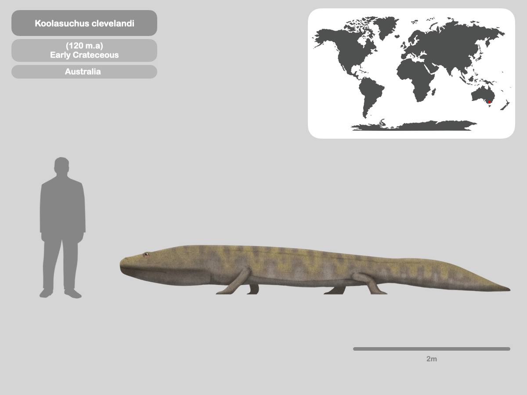This screenshot has width=527, height=395.
Task: Click the Australia location label
Action: click(84, 72)
